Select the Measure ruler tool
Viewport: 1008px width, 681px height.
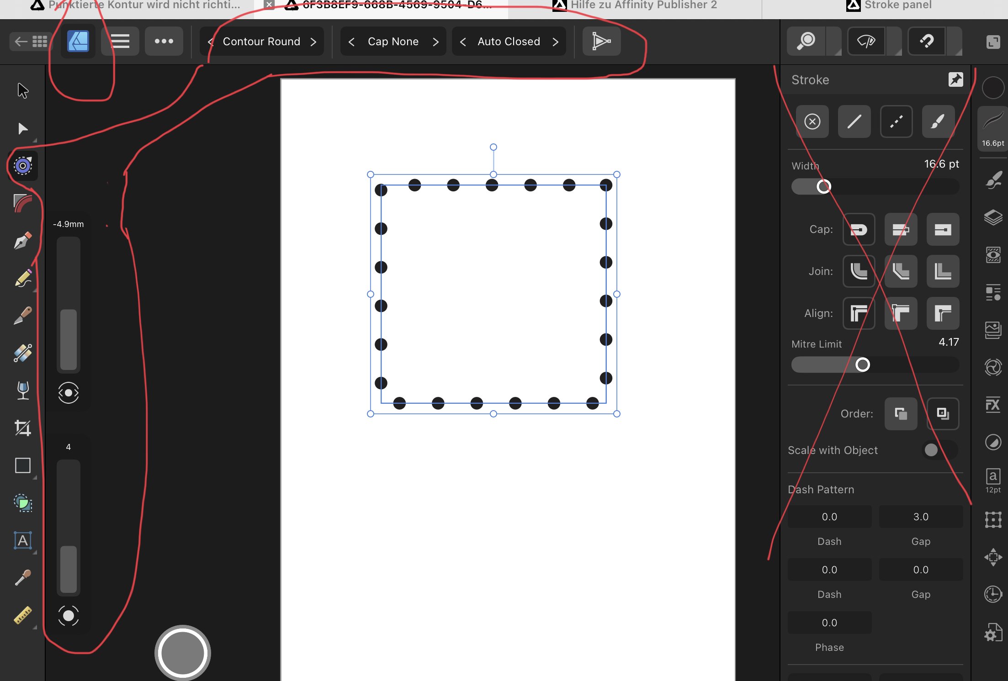tap(23, 615)
